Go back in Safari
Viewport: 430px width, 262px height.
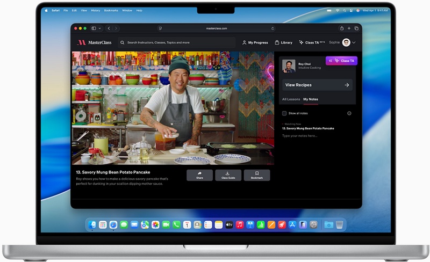click(109, 28)
